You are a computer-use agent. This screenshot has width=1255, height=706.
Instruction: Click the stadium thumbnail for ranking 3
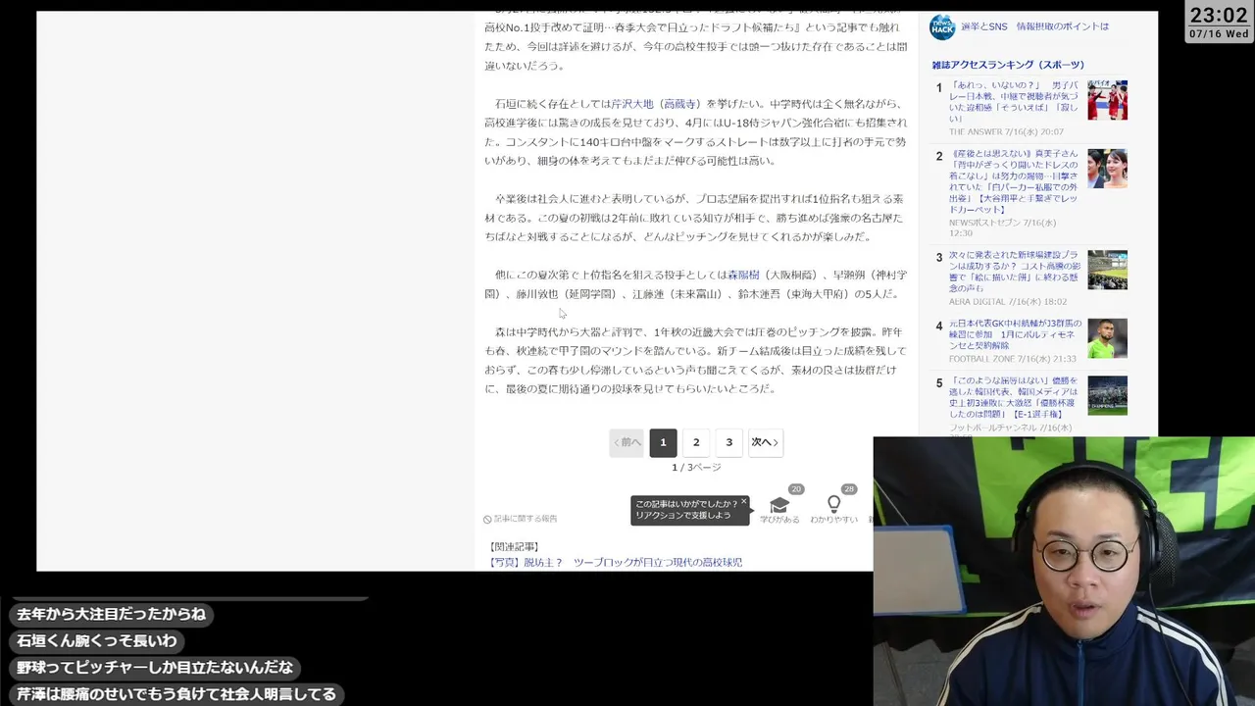pyautogui.click(x=1107, y=270)
